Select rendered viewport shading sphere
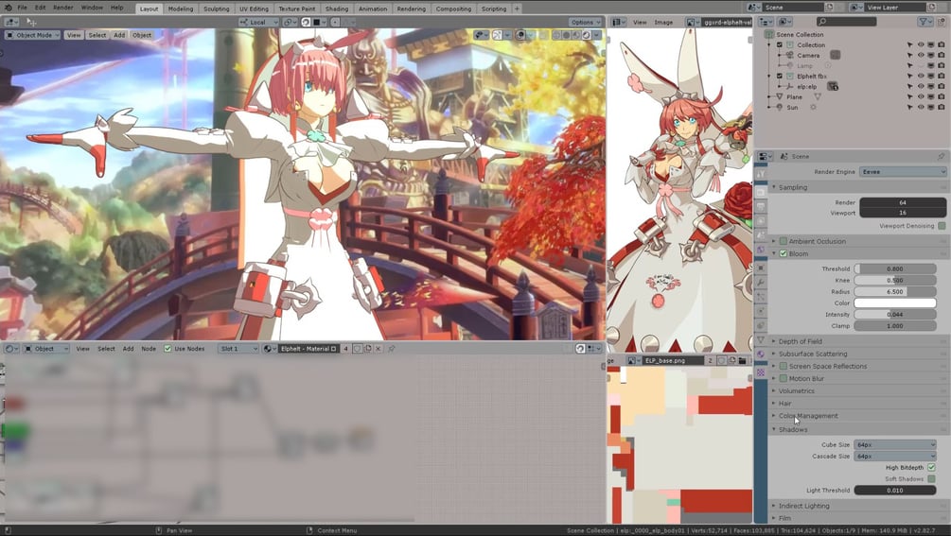 pos(587,35)
